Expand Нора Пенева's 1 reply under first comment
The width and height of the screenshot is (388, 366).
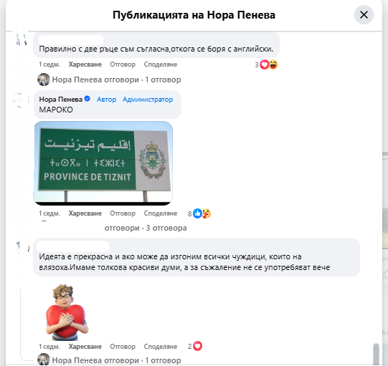click(x=116, y=80)
